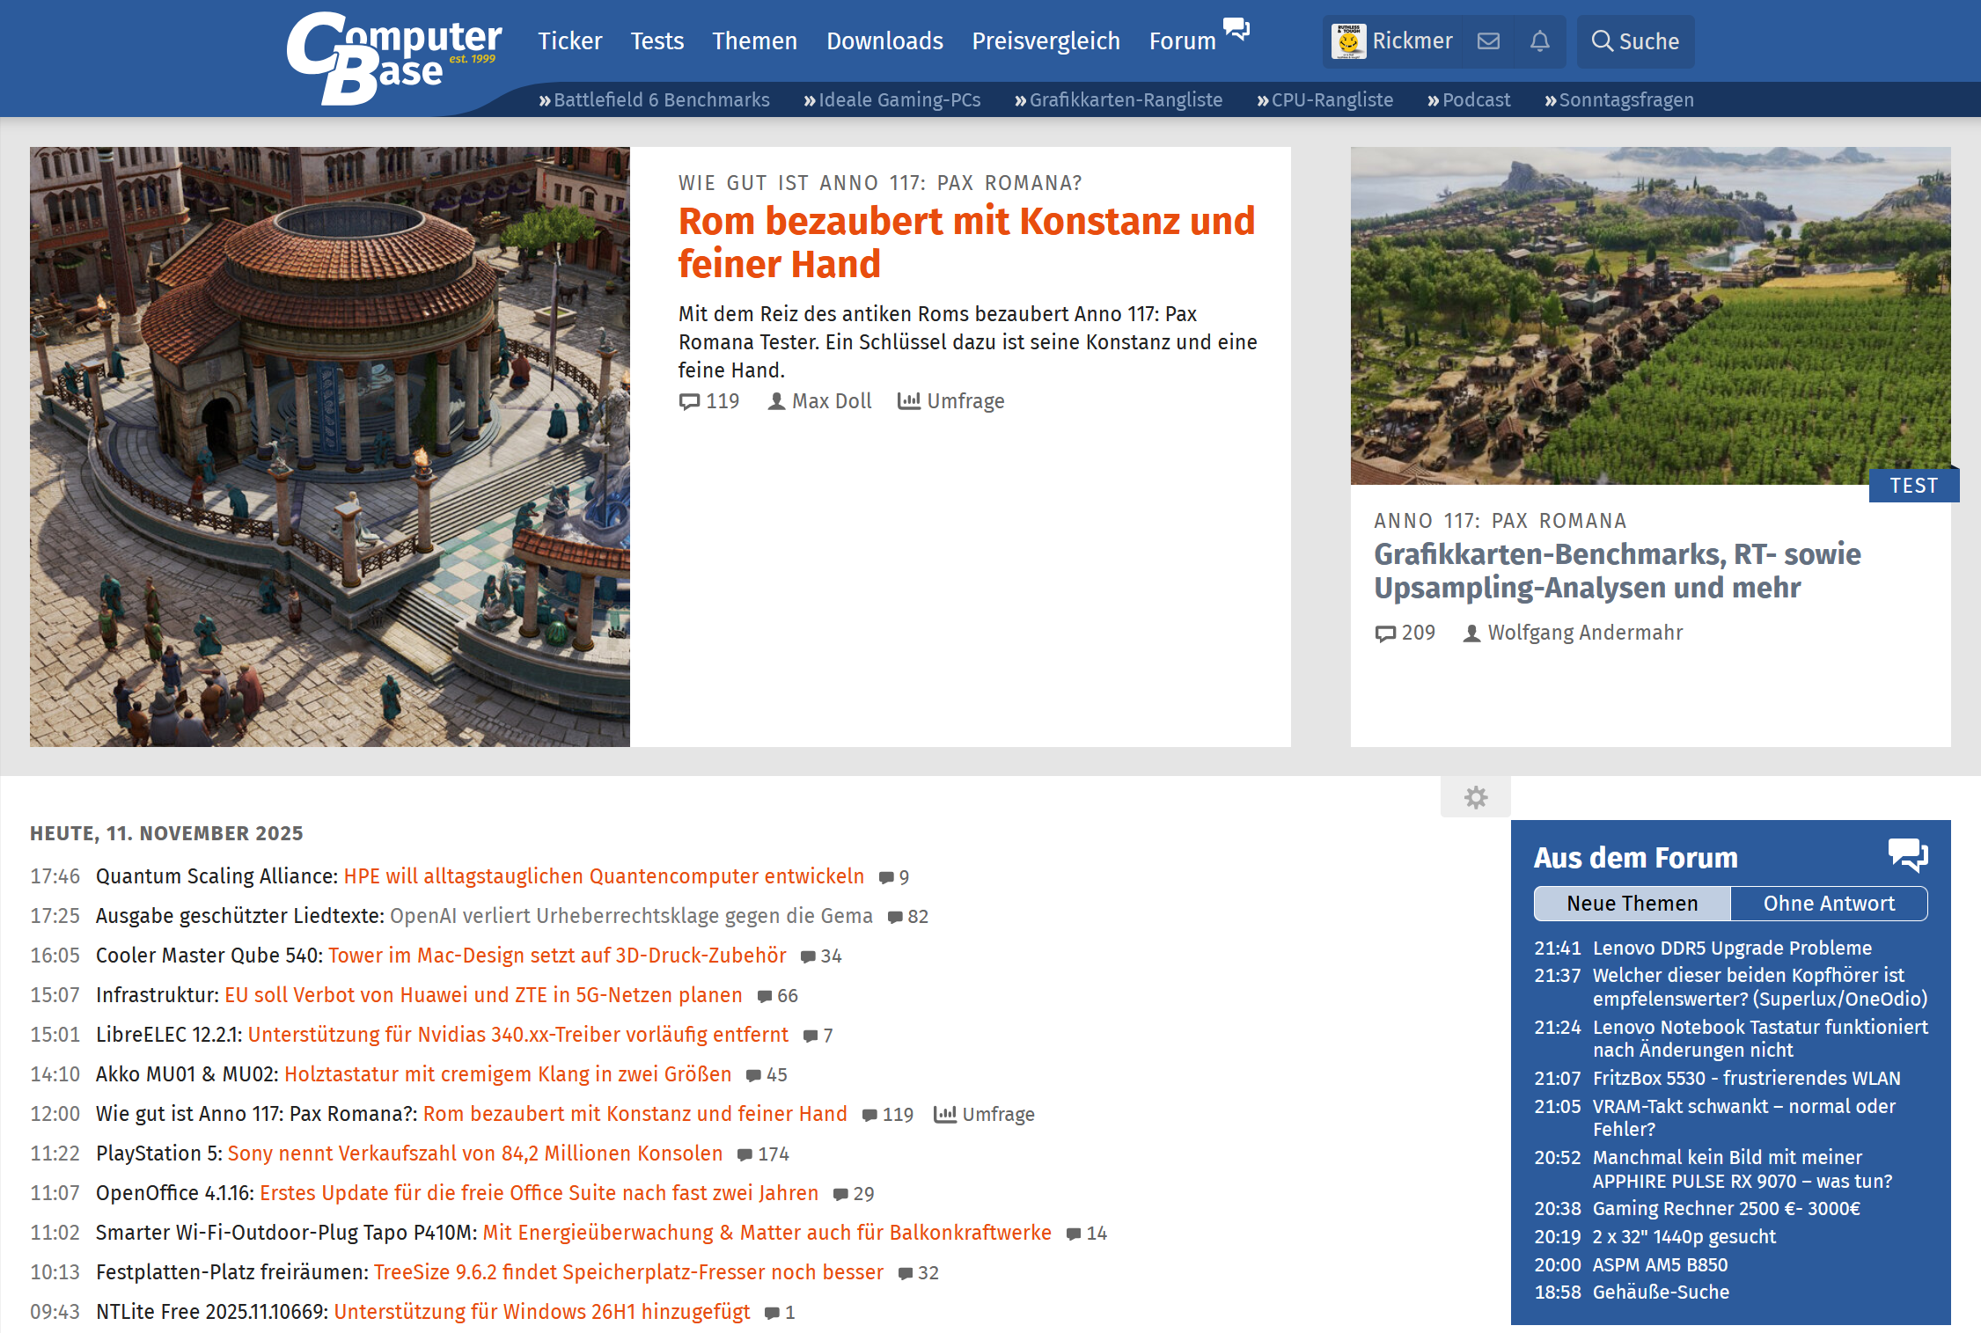Open the Lenovo DDR5 Upgrade Probleme thread

point(1732,948)
